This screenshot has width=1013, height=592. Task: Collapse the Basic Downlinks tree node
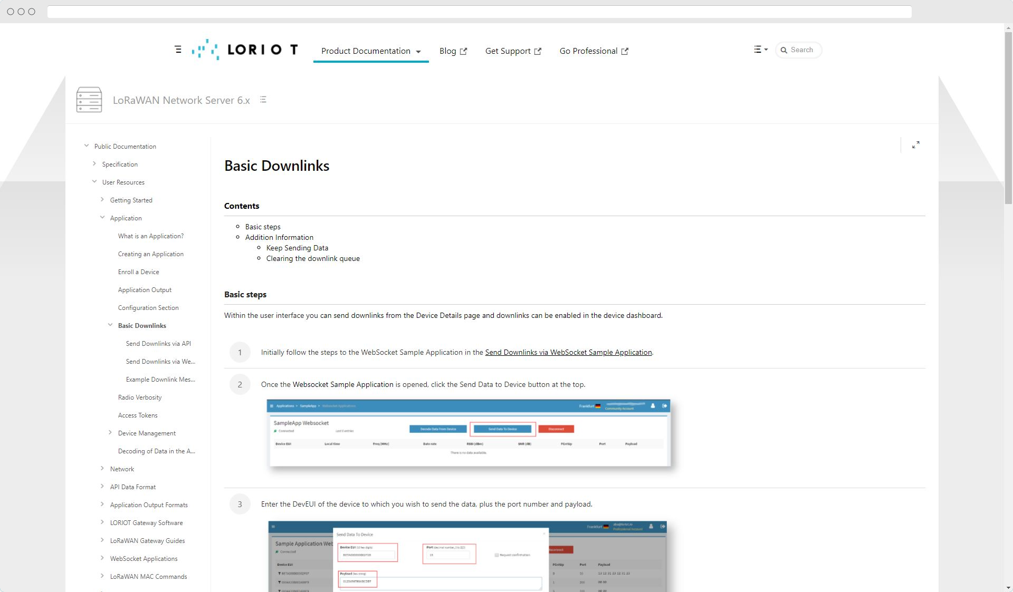click(110, 325)
